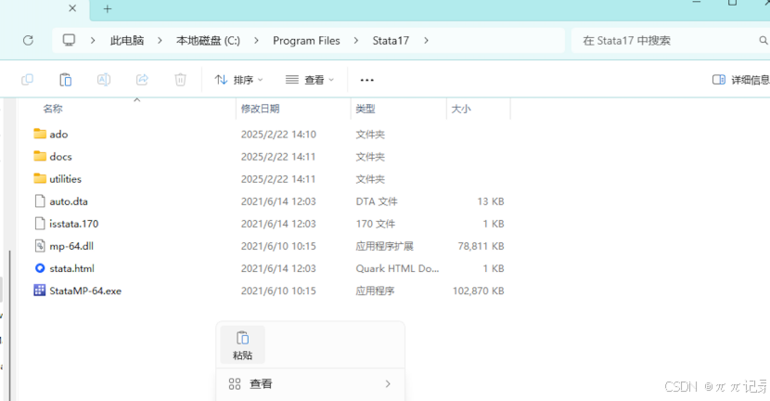Screen dimensions: 770x401
Task: Sort by 名称 column header
Action: [53, 109]
